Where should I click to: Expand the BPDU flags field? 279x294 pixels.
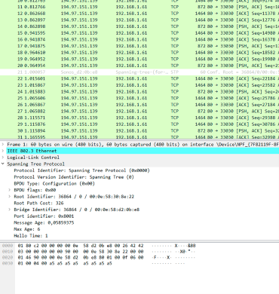[x=10, y=190]
